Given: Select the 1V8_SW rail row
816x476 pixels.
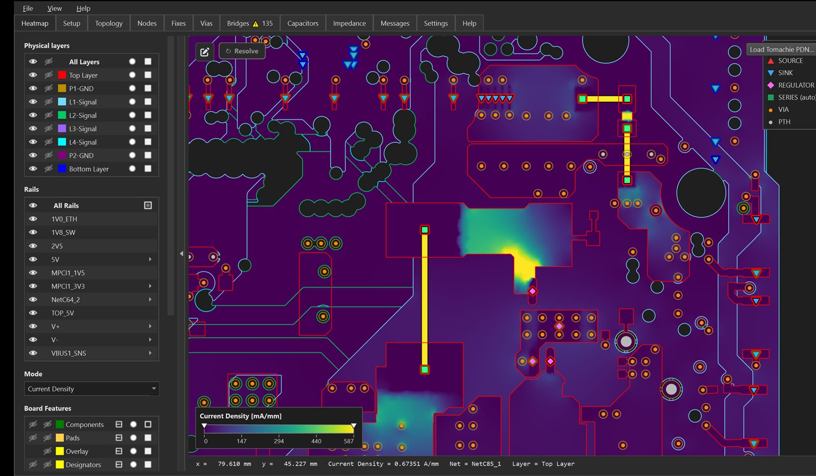Looking at the screenshot, I should 92,232.
